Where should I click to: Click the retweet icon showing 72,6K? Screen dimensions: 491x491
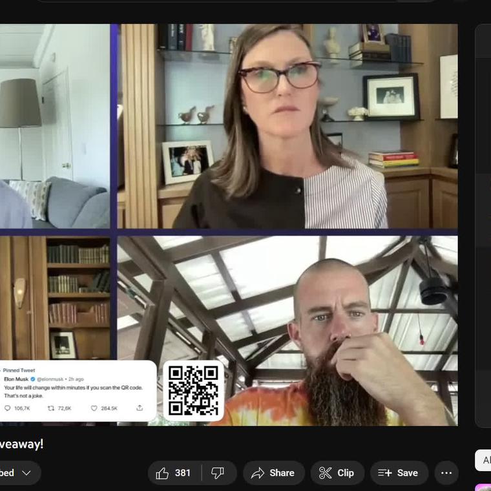pyautogui.click(x=52, y=408)
